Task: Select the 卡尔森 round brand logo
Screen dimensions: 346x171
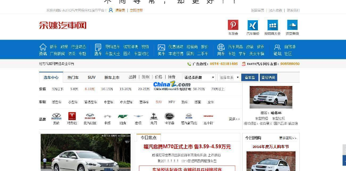Action: [x=169, y=116]
